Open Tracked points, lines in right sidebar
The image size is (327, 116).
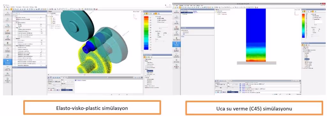coord(176,55)
